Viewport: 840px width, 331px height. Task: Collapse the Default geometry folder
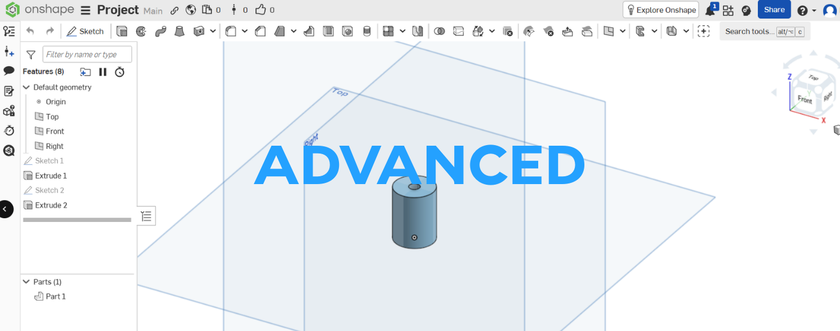coord(26,88)
